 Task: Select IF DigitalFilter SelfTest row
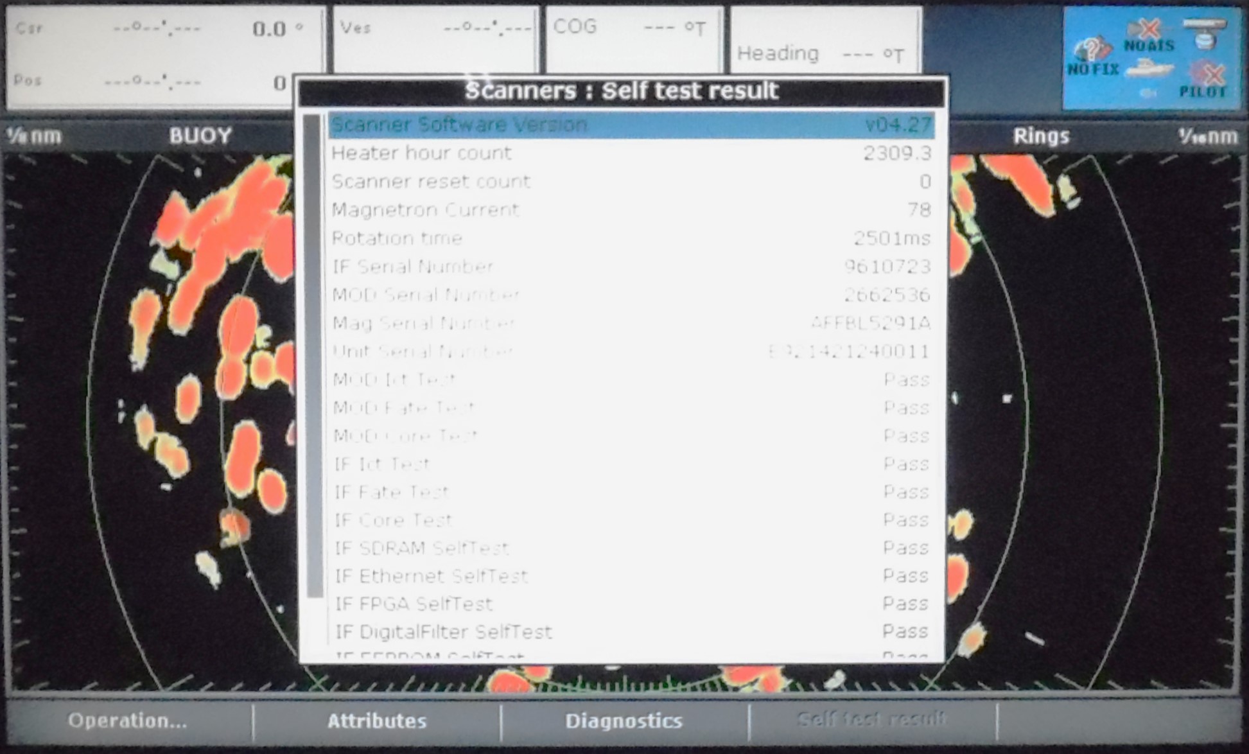pos(631,632)
